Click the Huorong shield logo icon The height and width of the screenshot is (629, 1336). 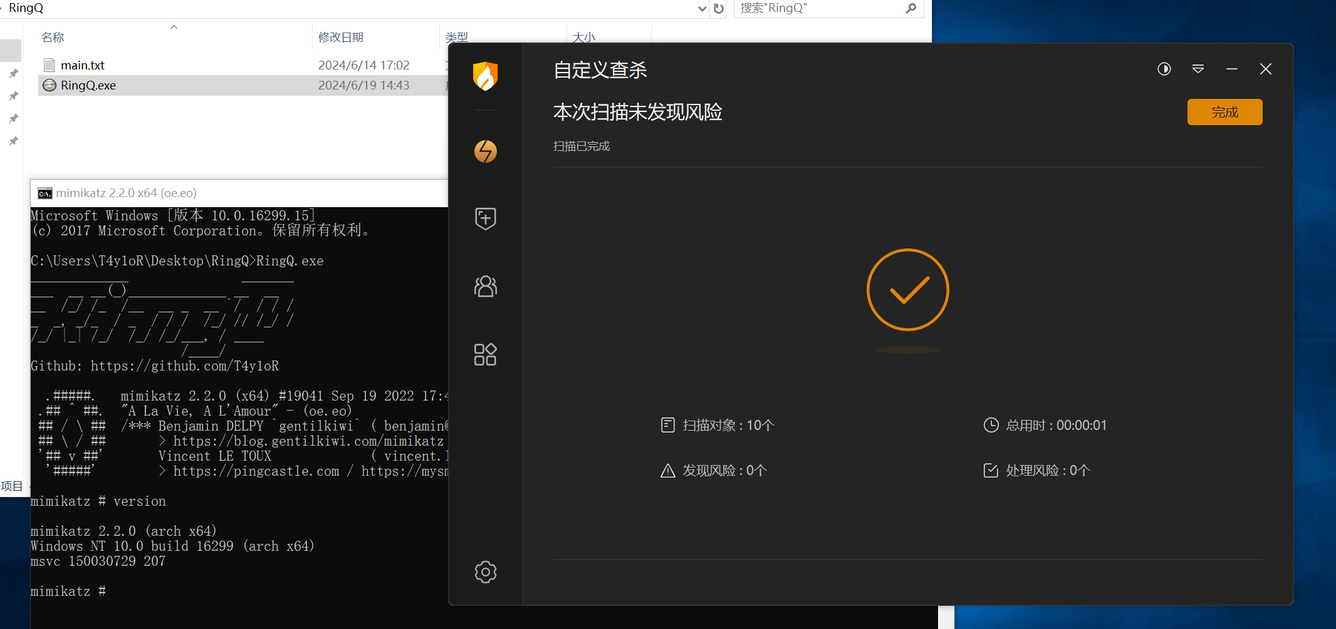click(x=485, y=76)
